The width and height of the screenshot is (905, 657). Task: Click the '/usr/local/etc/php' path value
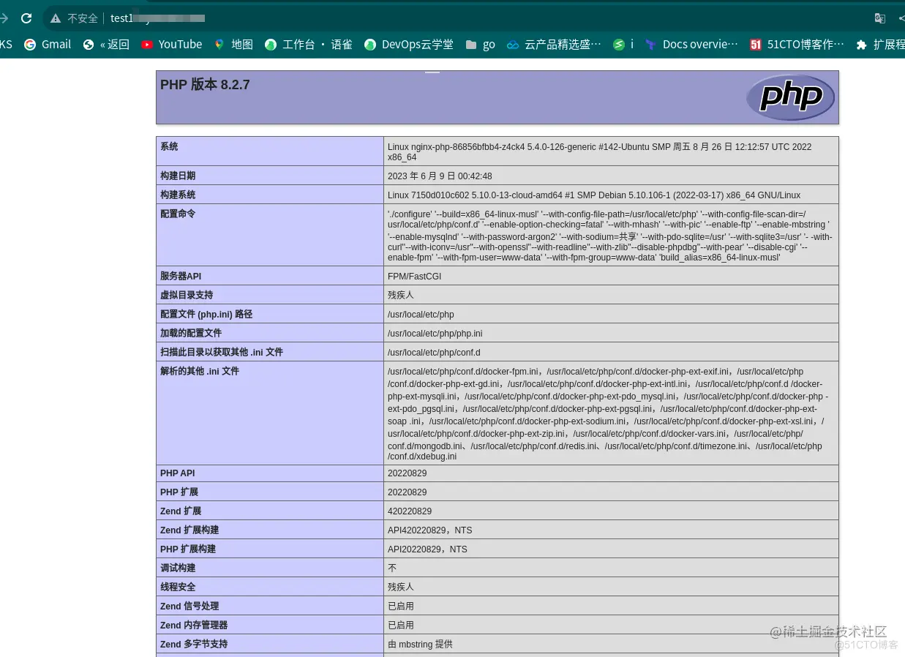pos(421,315)
